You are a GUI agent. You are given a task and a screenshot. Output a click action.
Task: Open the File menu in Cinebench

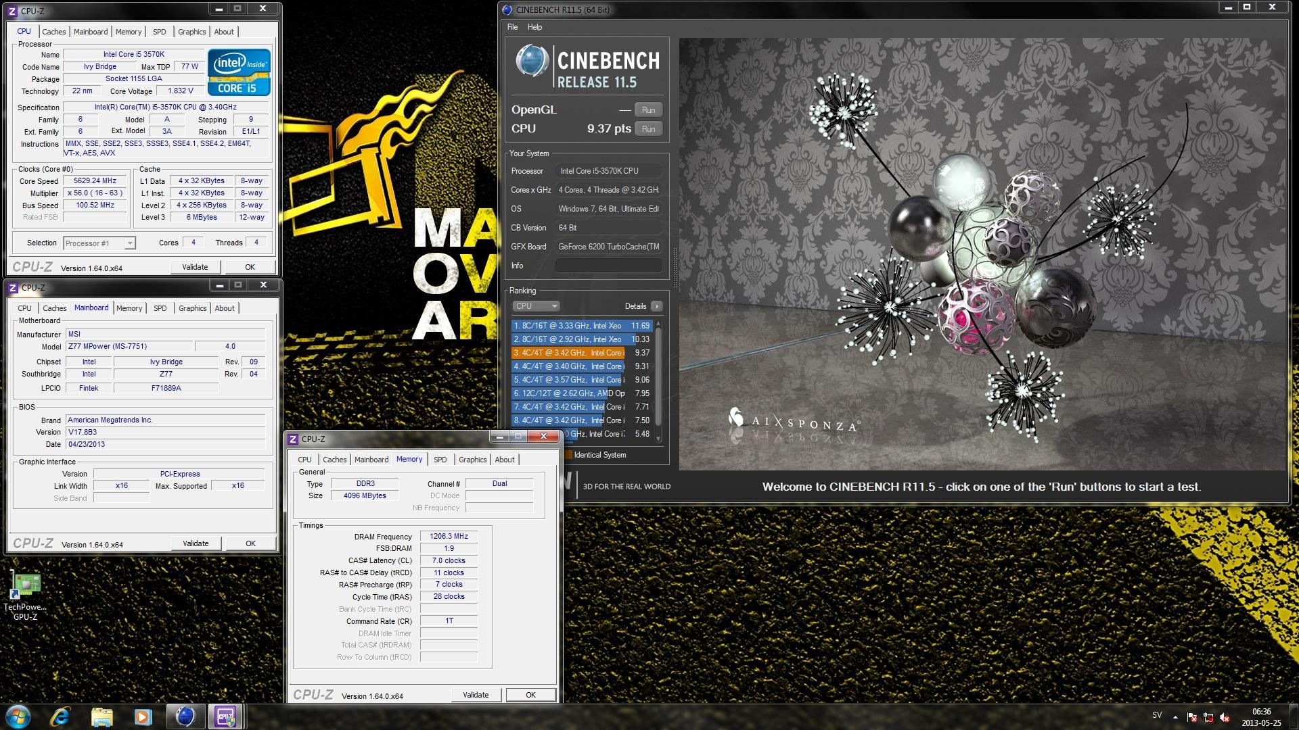point(512,27)
